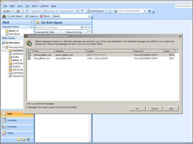Open the File menu

(x=5, y=6)
